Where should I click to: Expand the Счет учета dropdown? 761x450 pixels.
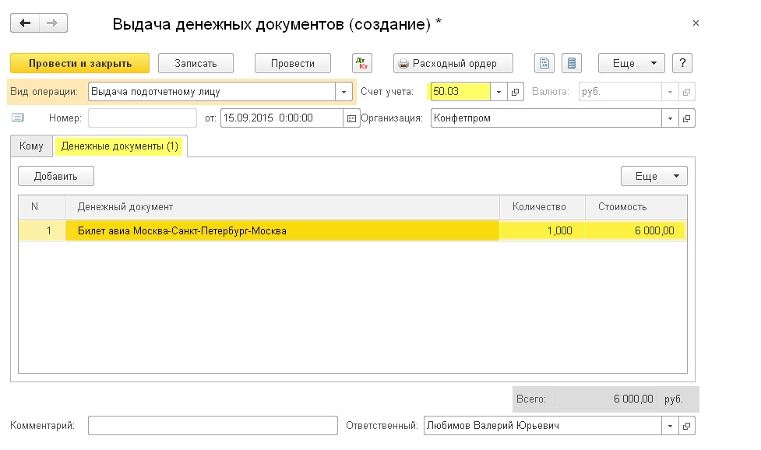[499, 92]
